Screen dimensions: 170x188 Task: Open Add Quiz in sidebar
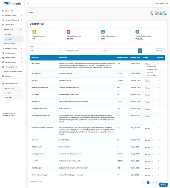point(8,34)
